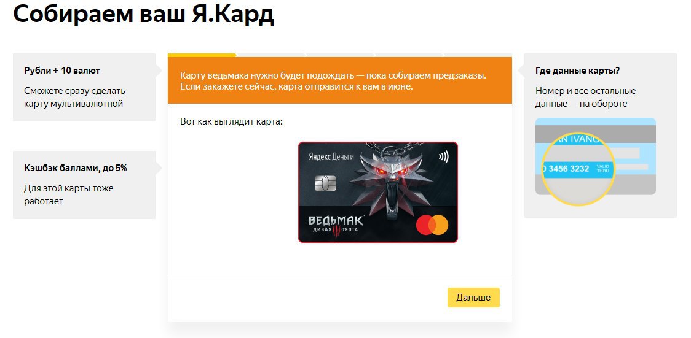Click the Ведьмак Дикая Охота logo
The height and width of the screenshot is (338, 691).
336,226
